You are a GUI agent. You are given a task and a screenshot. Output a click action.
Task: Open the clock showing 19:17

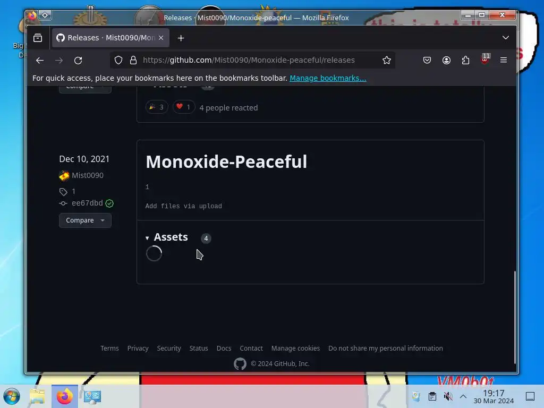pos(494,396)
